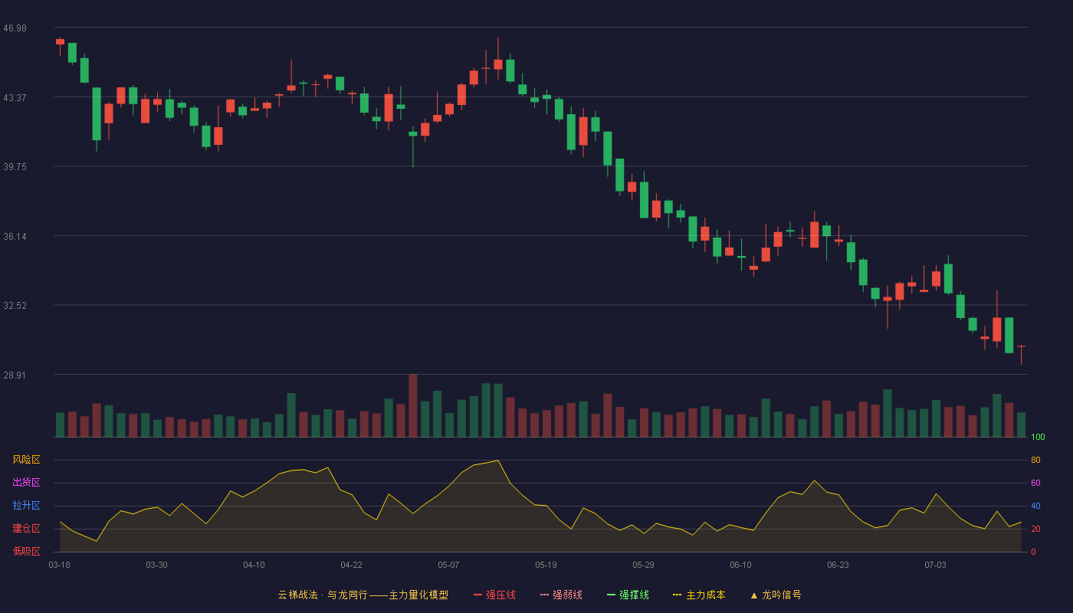Click the yellow dashed 主力成本 marker icon

678,595
